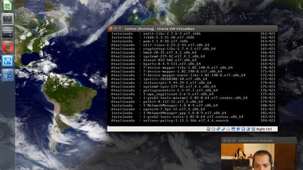The width and height of the screenshot is (303, 170).
Task: Click the 184/421 progress counter
Action: point(267,121)
